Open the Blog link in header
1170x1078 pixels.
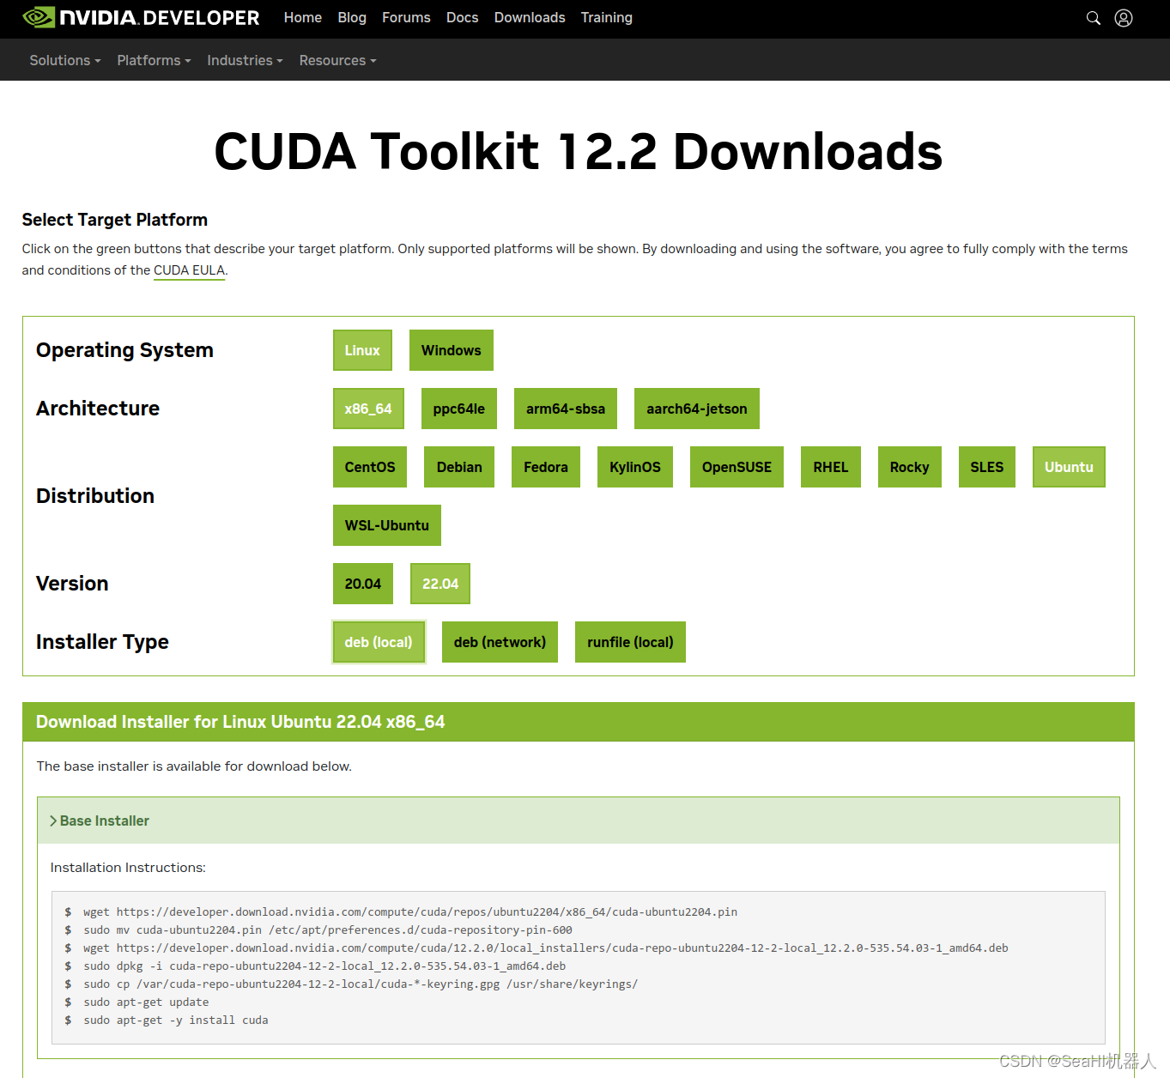coord(352,18)
